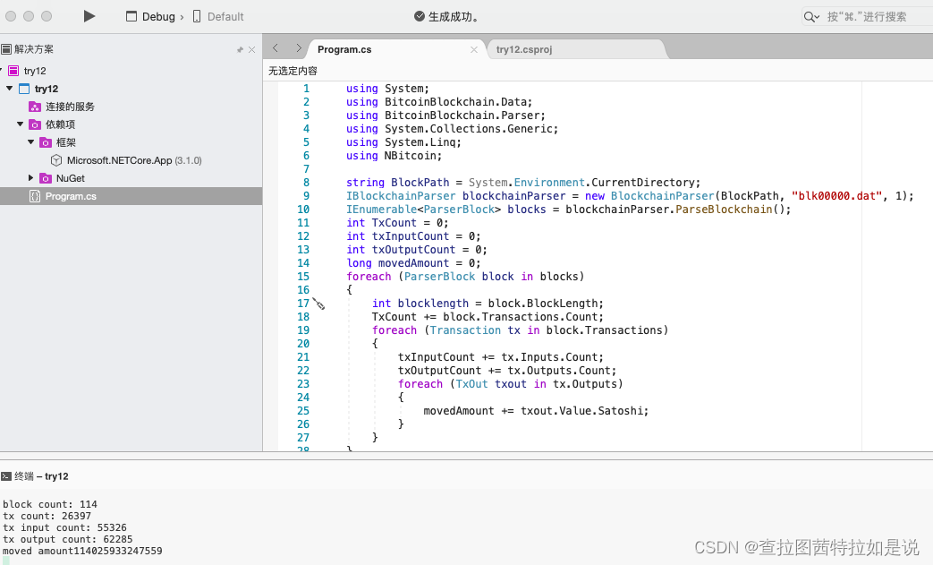
Task: Click line number 15 in the gutter
Action: [303, 277]
